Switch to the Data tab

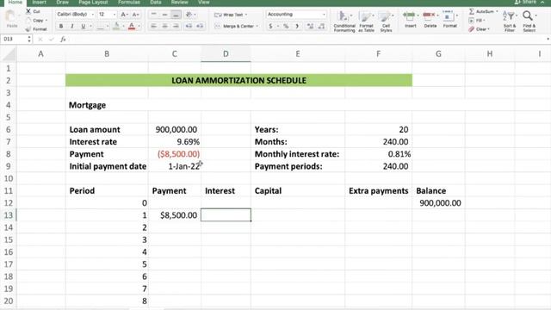click(x=156, y=2)
